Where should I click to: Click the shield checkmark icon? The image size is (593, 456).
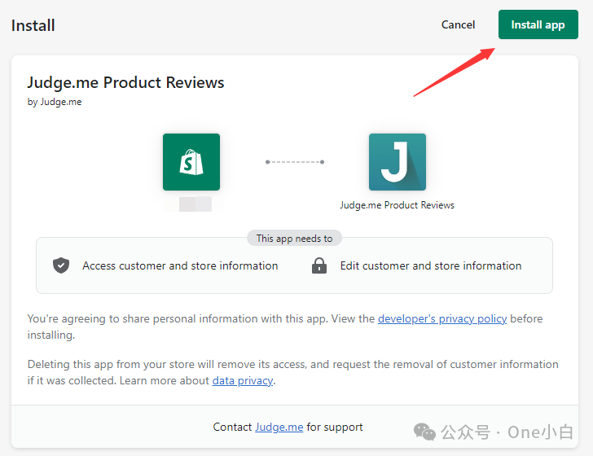(61, 265)
